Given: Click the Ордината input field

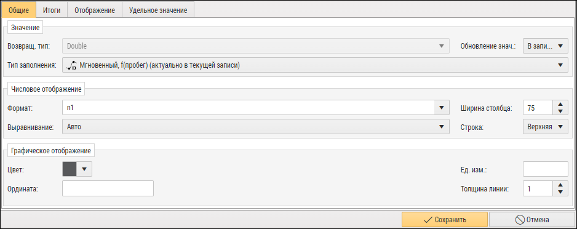Looking at the screenshot, I should tap(108, 188).
